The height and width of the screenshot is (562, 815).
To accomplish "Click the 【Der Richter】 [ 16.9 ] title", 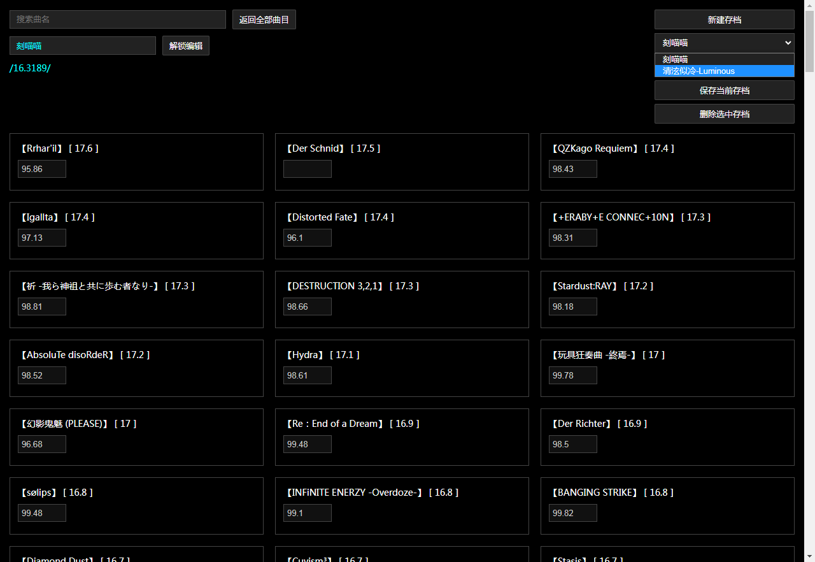I will [x=598, y=424].
